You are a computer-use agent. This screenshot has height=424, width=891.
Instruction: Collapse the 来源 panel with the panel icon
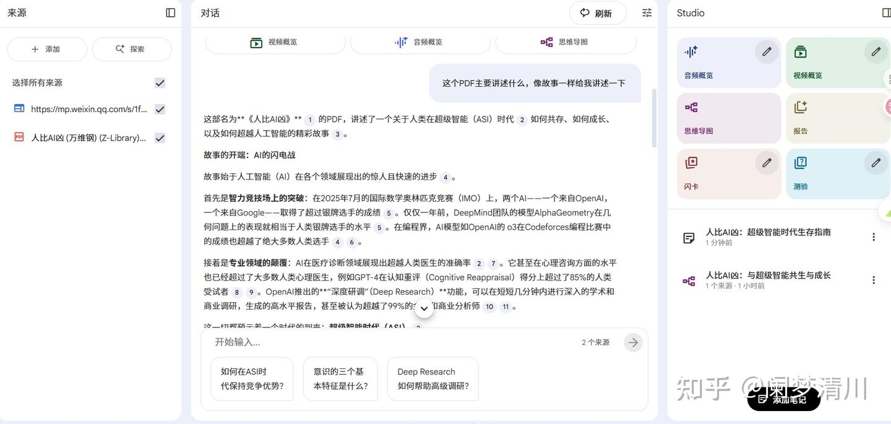point(170,12)
